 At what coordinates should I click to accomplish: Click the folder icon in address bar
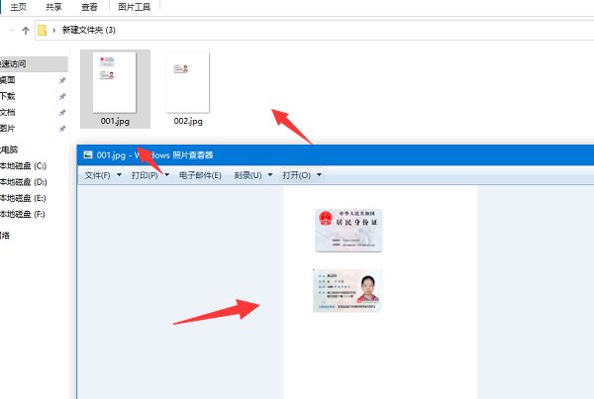coord(42,31)
